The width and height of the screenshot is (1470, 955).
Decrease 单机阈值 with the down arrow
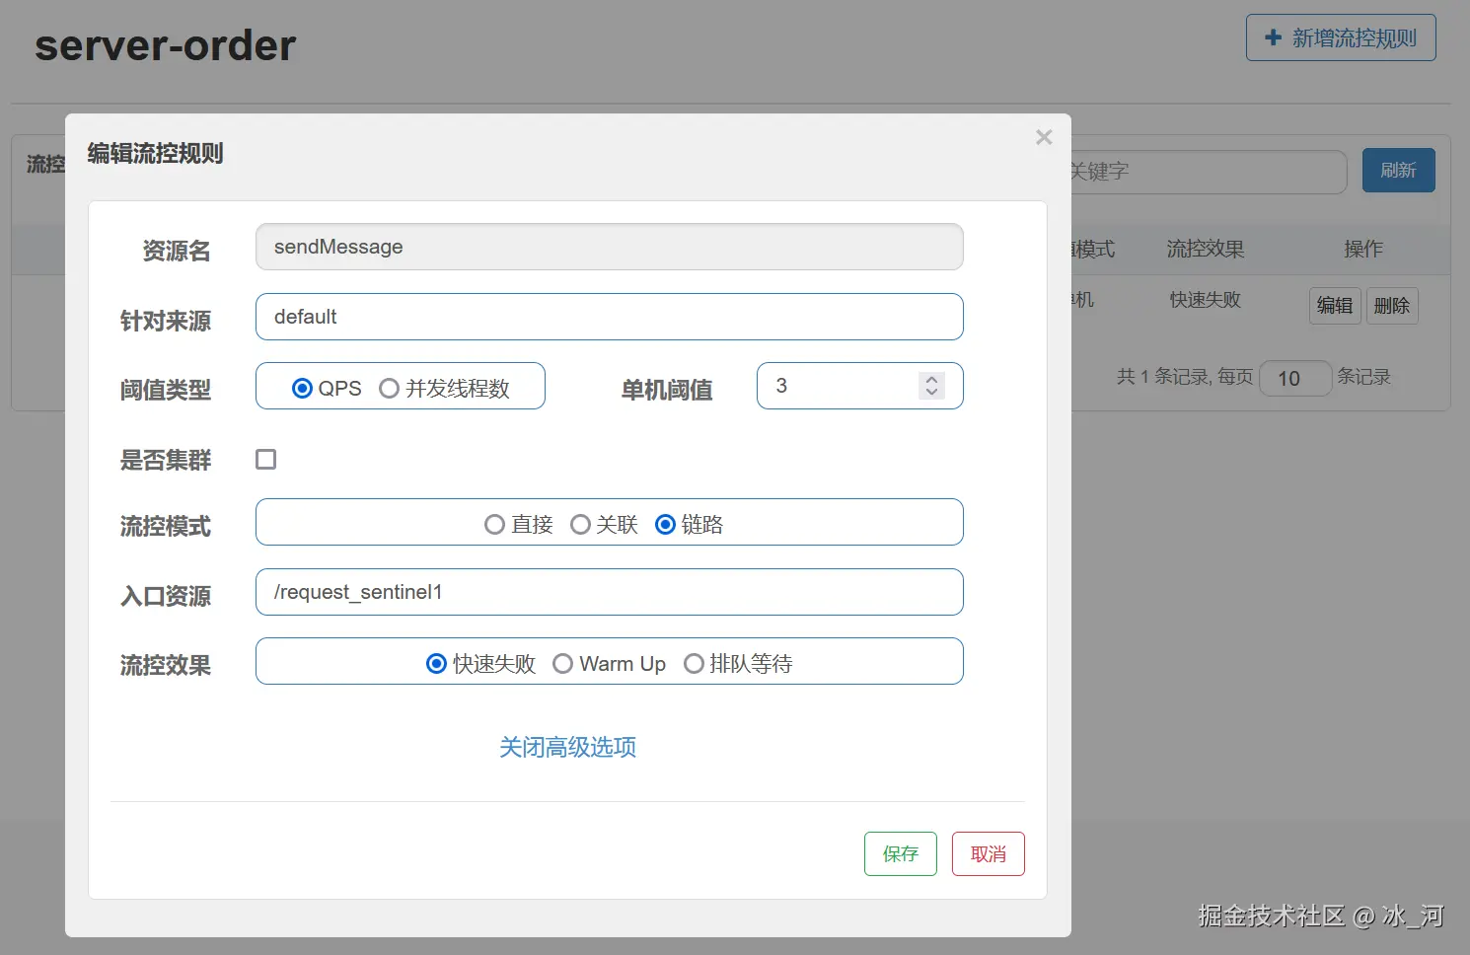(931, 392)
